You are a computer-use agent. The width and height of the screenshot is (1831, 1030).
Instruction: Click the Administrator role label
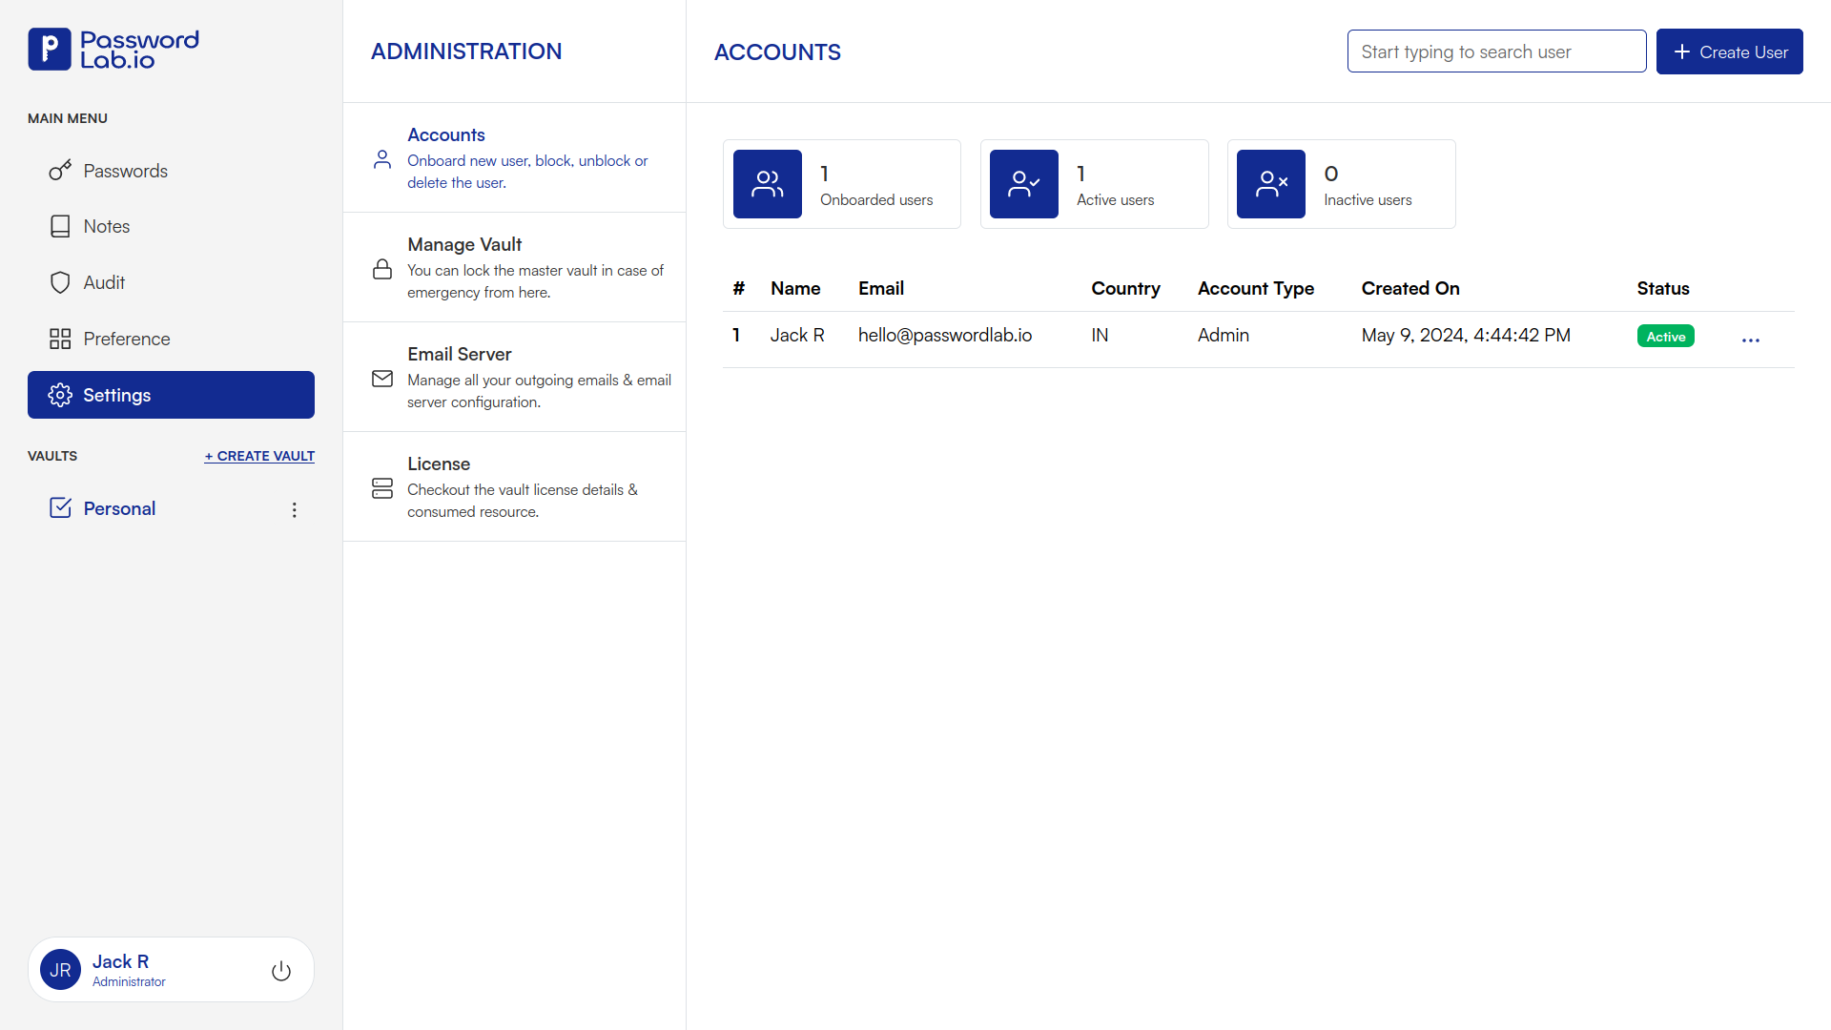pyautogui.click(x=129, y=981)
